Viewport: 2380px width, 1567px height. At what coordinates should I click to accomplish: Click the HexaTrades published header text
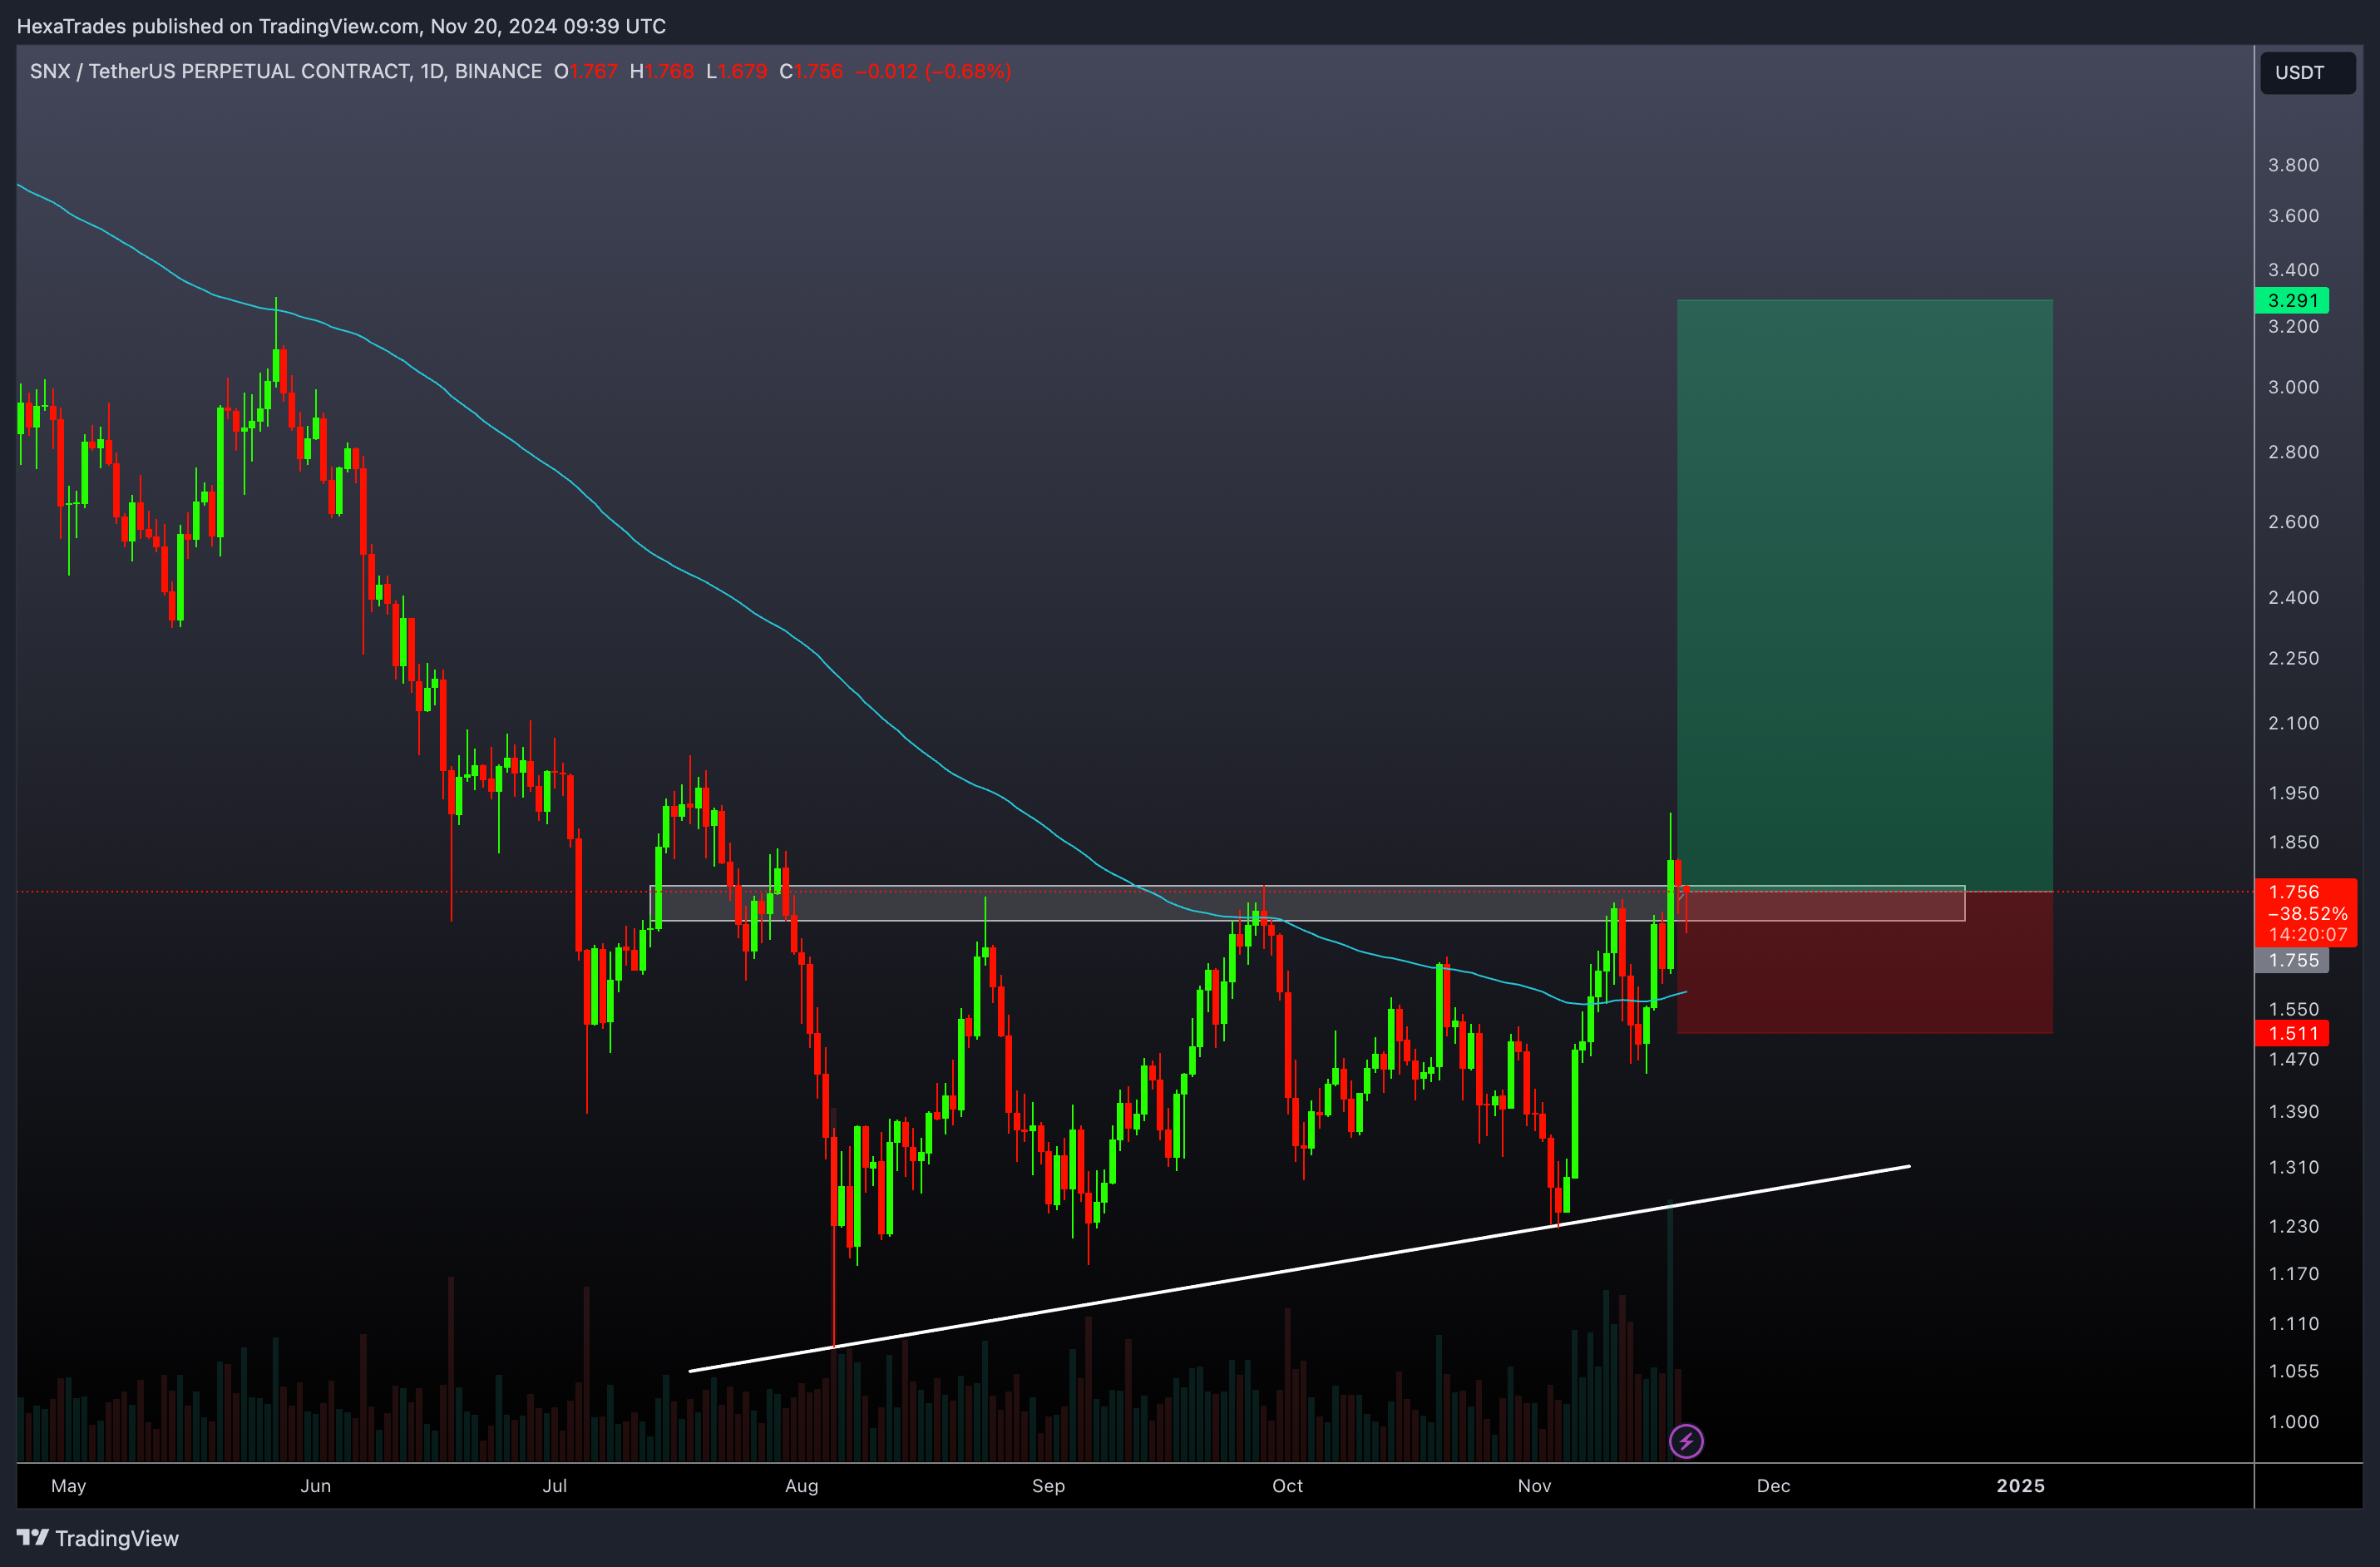341,26
